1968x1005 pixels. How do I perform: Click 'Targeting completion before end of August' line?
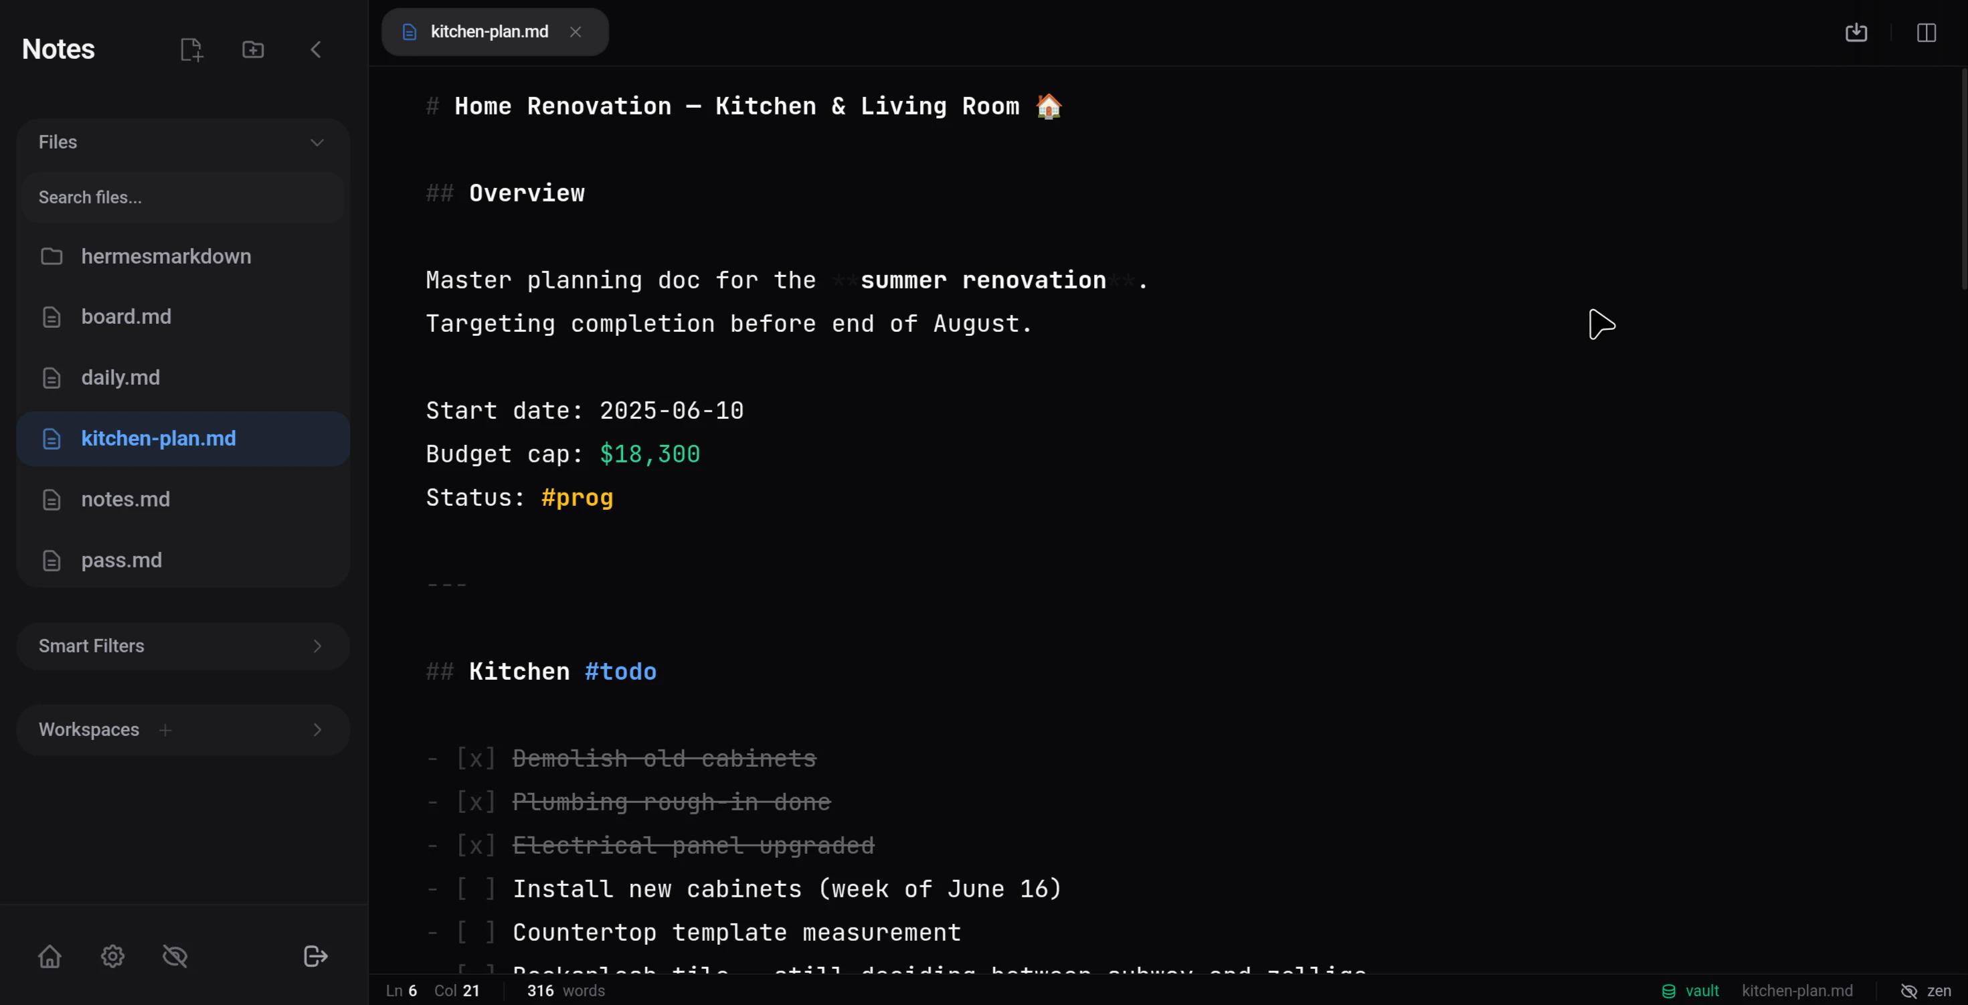(729, 324)
